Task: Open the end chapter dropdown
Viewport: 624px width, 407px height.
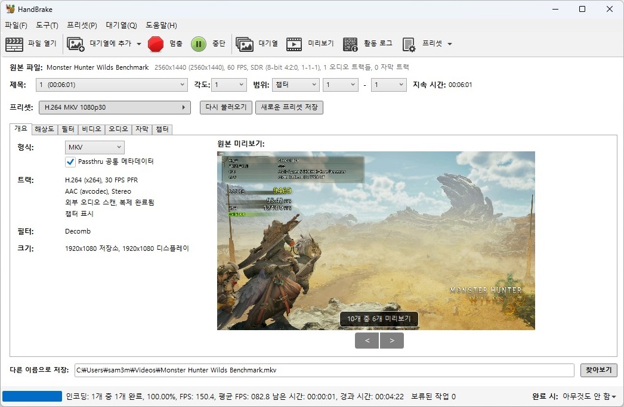Action: 389,85
